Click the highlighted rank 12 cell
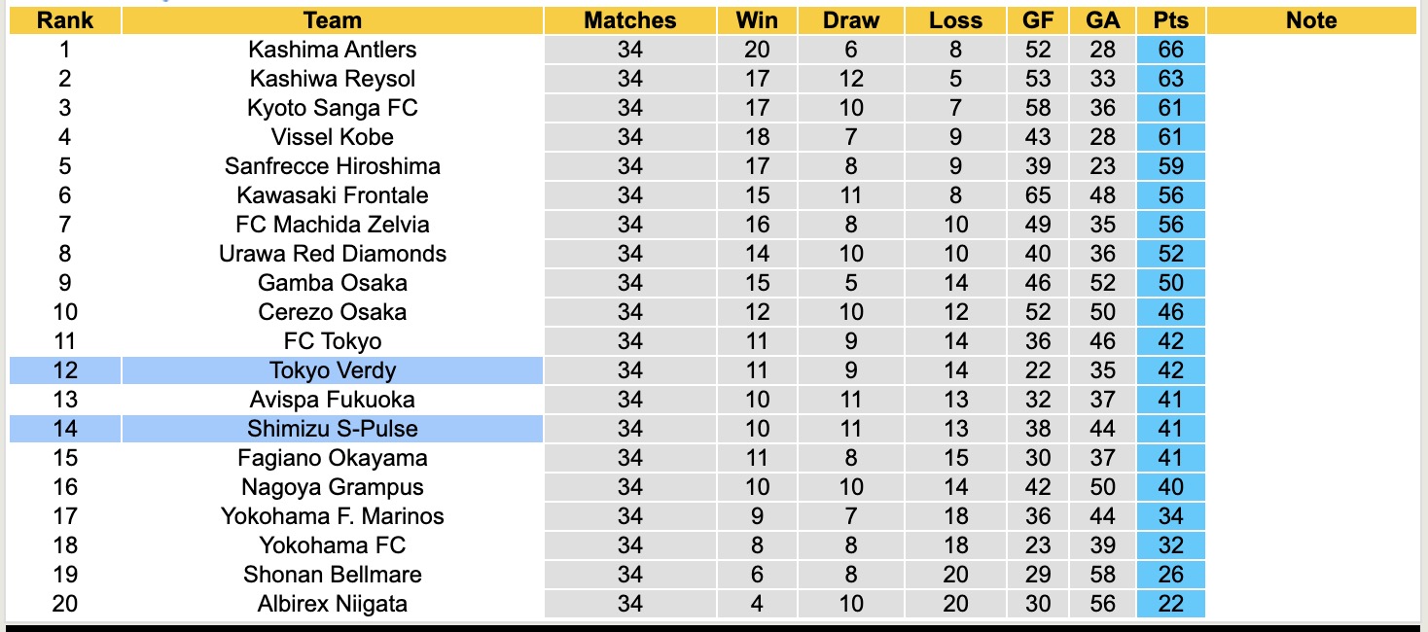 [64, 370]
